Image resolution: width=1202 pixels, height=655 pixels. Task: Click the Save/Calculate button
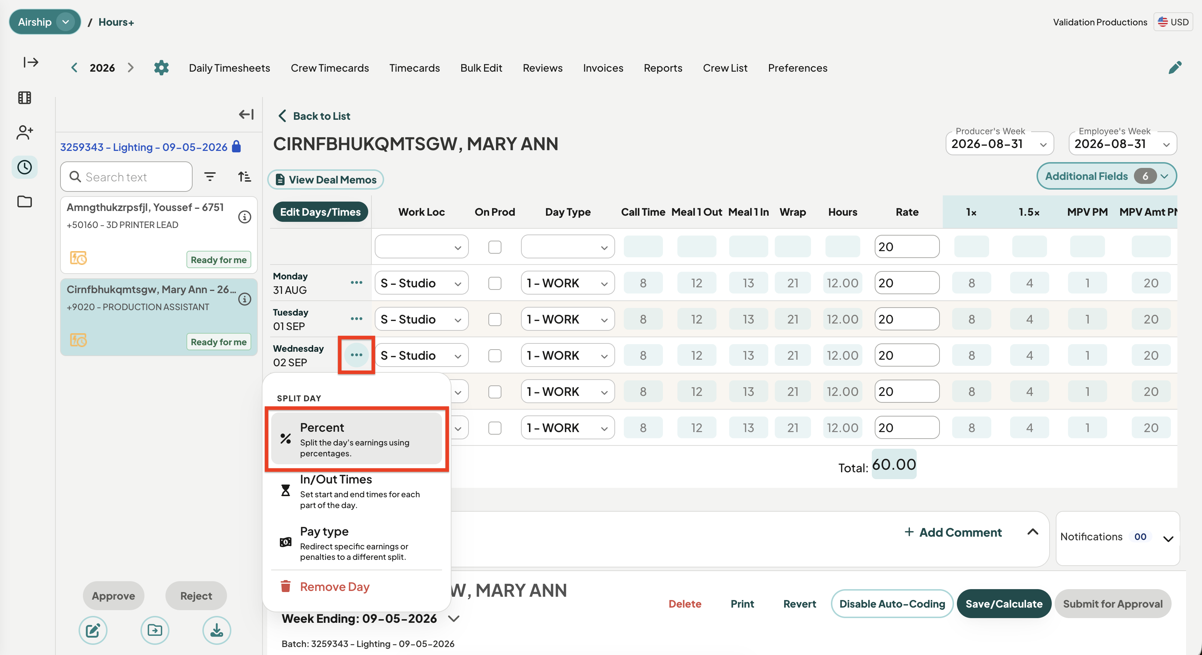click(x=1004, y=604)
